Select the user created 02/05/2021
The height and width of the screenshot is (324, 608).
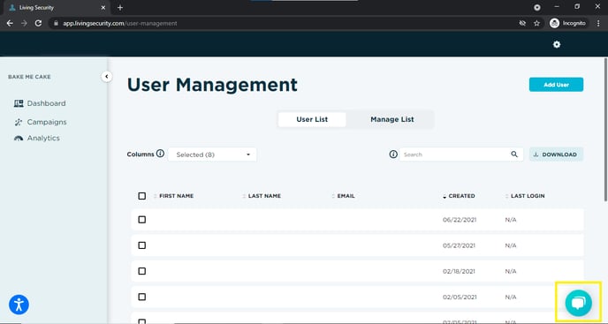click(x=142, y=297)
